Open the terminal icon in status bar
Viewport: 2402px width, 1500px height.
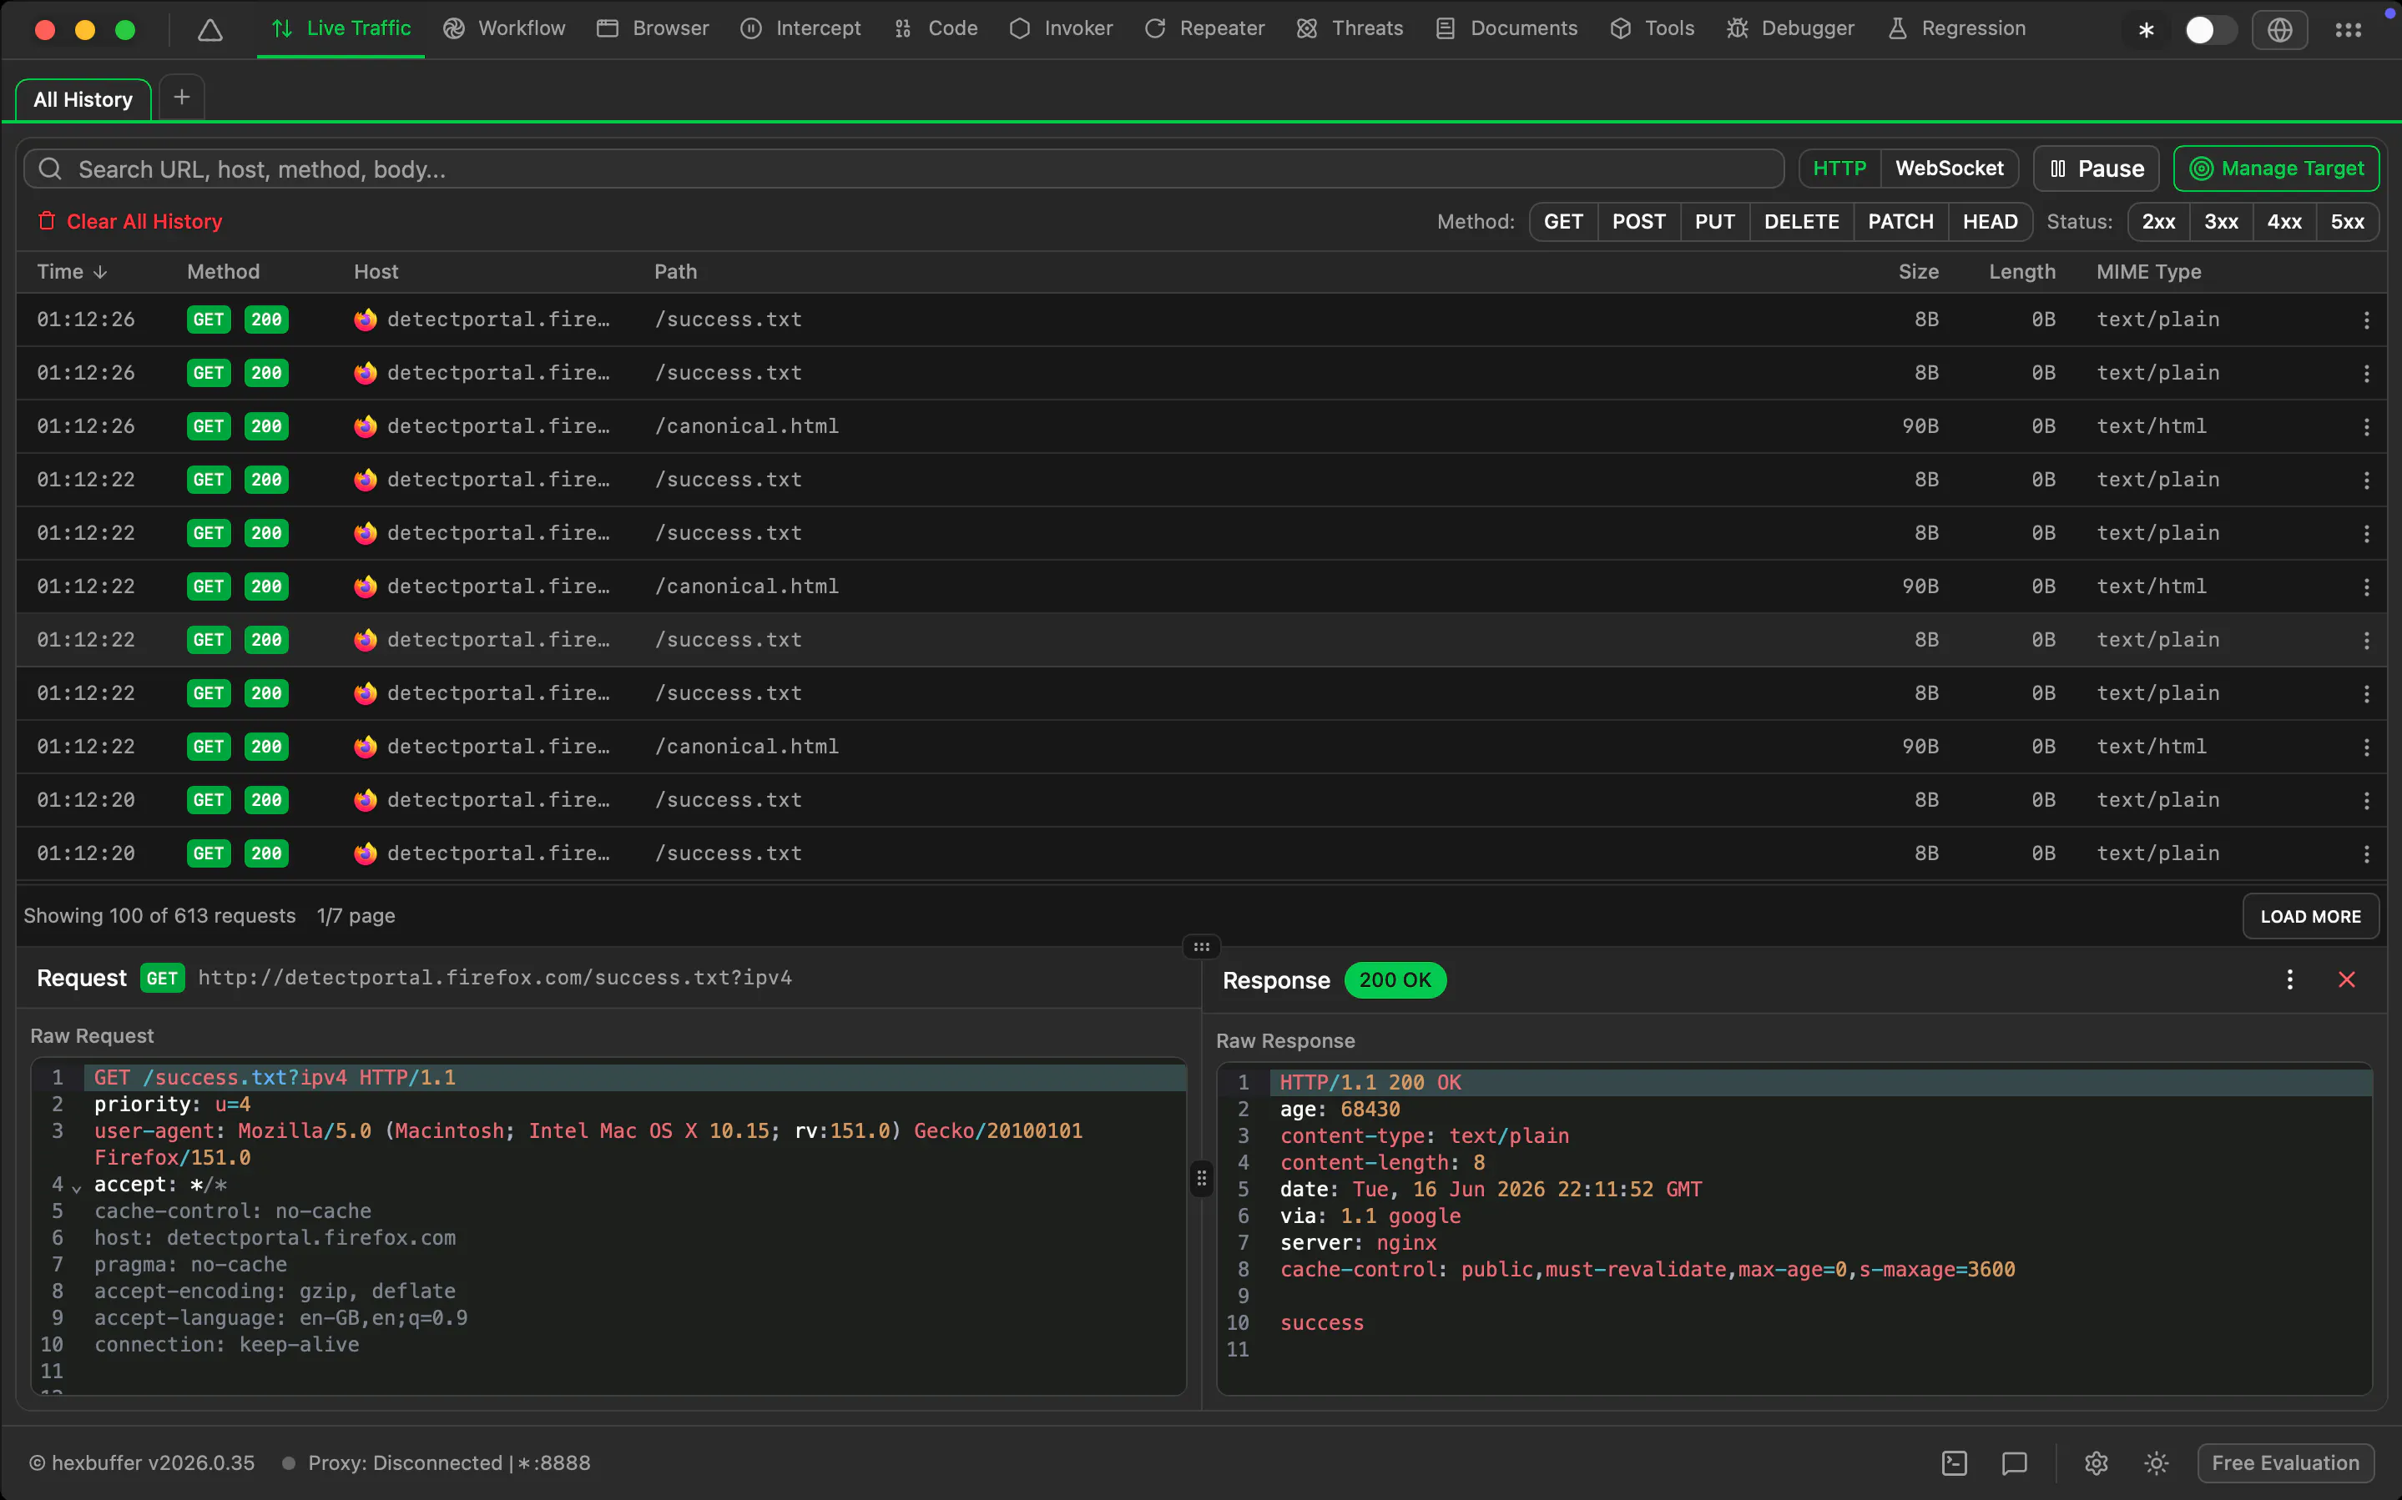[1954, 1463]
